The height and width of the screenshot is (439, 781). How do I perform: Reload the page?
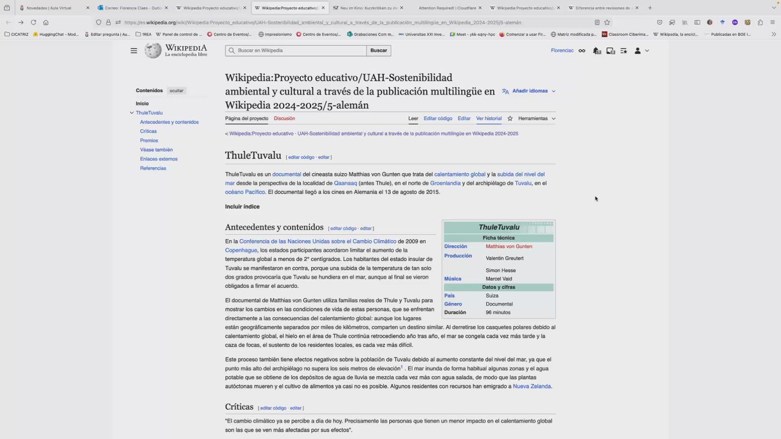(x=33, y=23)
